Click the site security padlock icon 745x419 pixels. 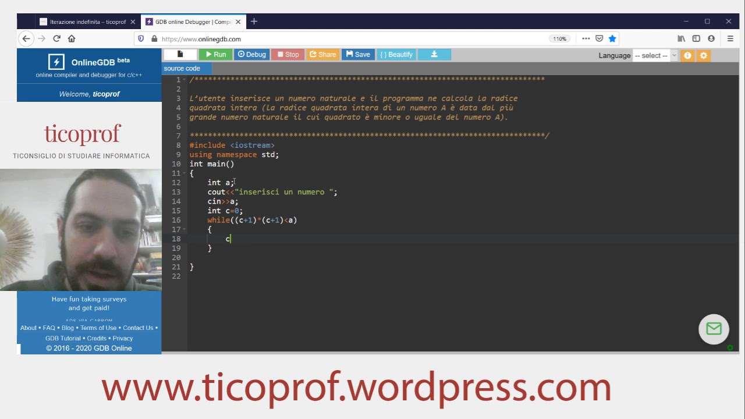(x=154, y=39)
